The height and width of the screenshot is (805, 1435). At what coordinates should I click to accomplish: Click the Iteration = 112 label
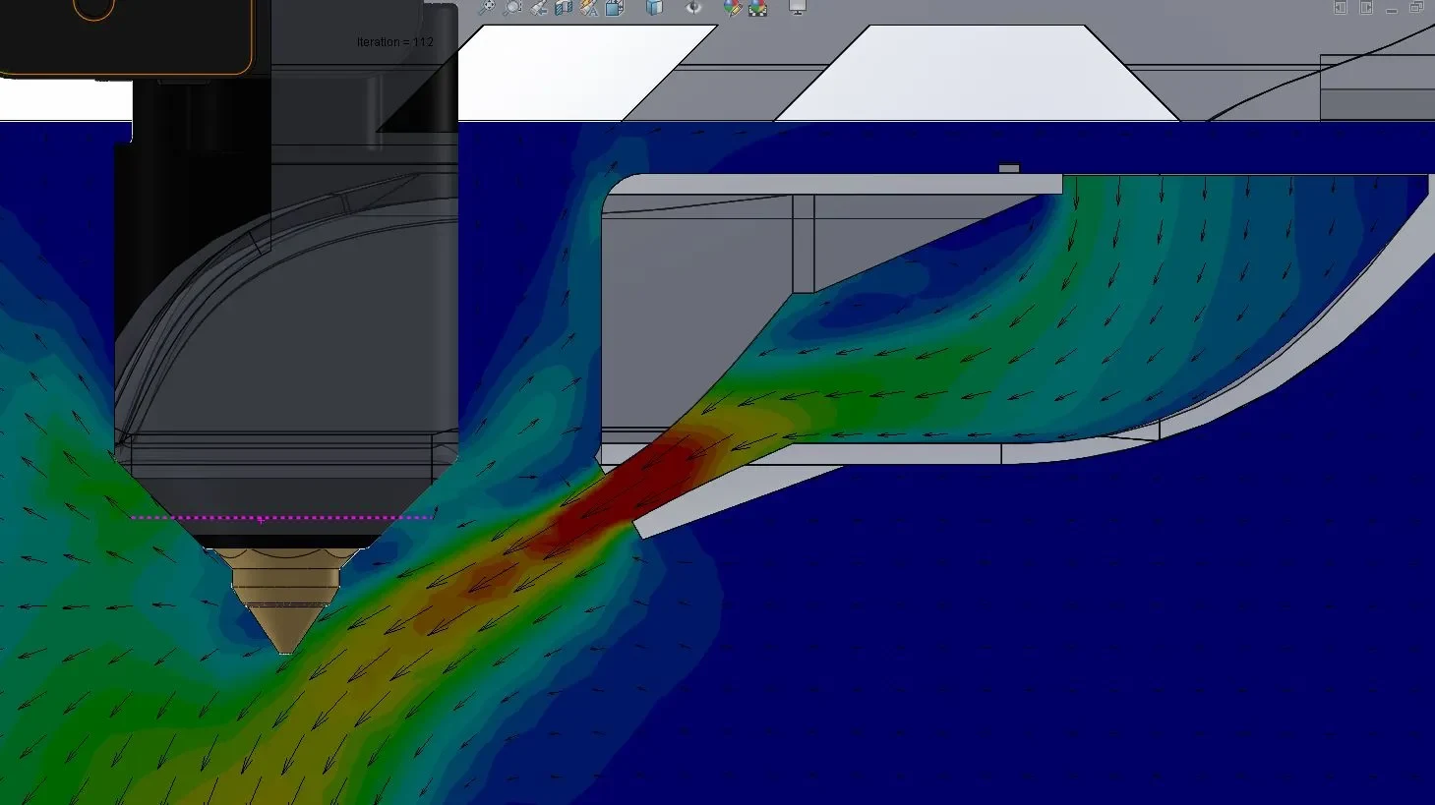point(394,42)
